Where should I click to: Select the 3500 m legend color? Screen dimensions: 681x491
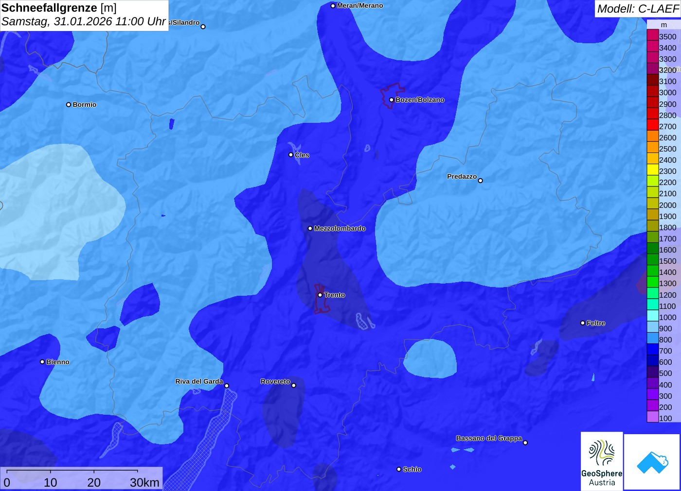click(x=653, y=35)
